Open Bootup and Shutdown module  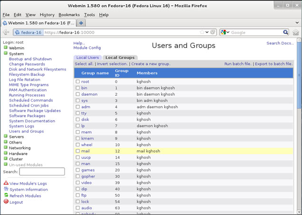click(x=30, y=59)
